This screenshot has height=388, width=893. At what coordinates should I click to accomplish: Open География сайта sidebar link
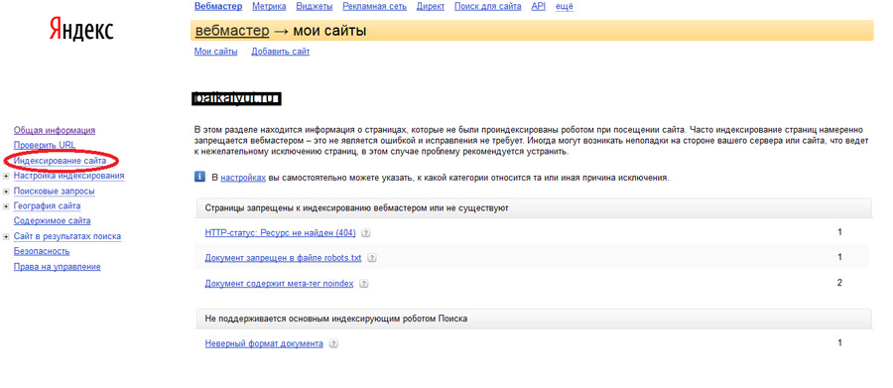click(x=48, y=206)
